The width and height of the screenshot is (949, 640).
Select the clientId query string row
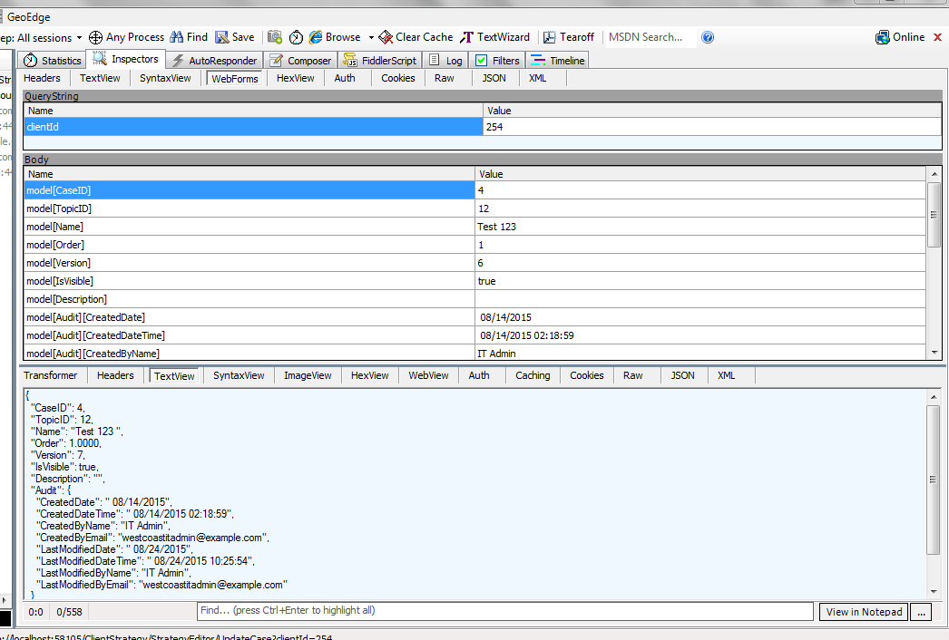[483, 126]
